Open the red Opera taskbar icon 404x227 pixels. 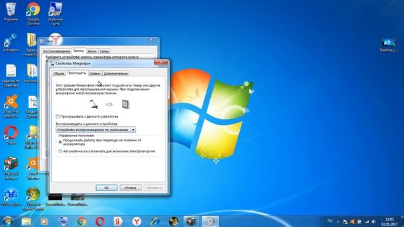(100, 221)
